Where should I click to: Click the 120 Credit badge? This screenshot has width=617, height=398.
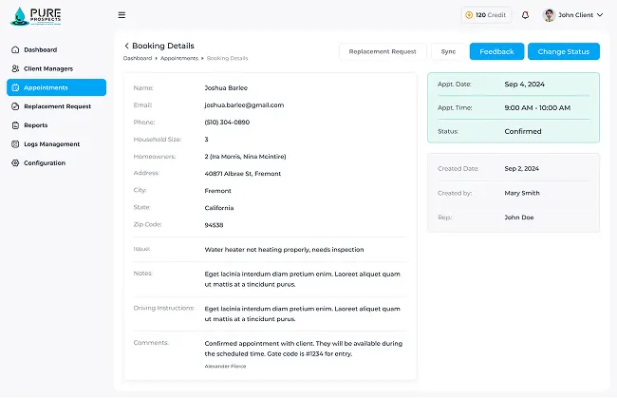tap(485, 15)
